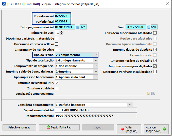Screen dimensions: 172x136
Task: Enable Considera funcionários afastados checkbox
Action: tap(155, 33)
